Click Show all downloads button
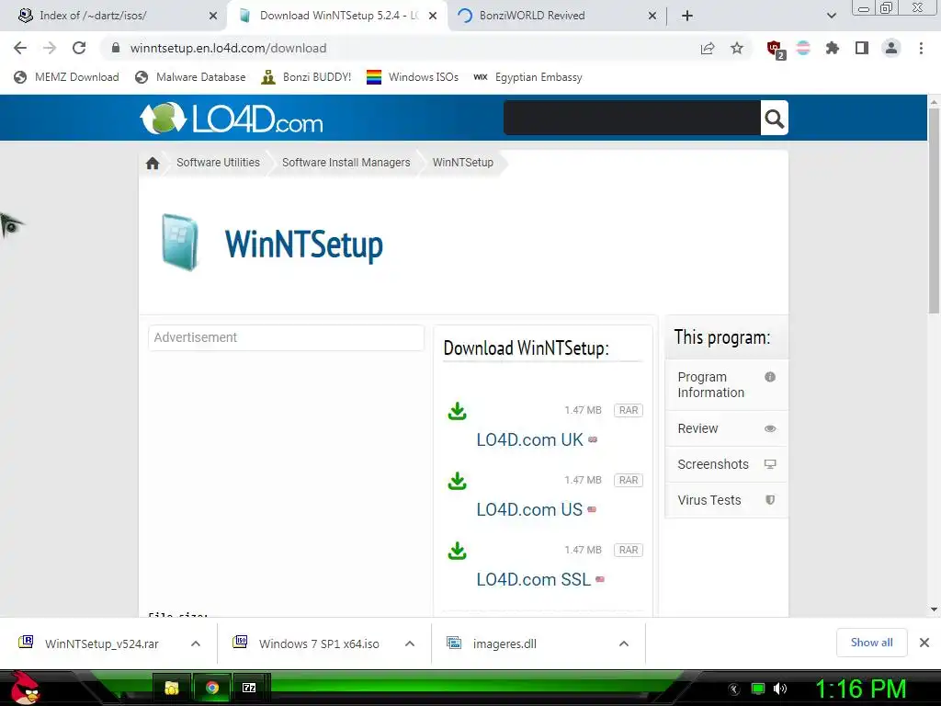Screen dimensions: 941x706 pyautogui.click(x=871, y=643)
